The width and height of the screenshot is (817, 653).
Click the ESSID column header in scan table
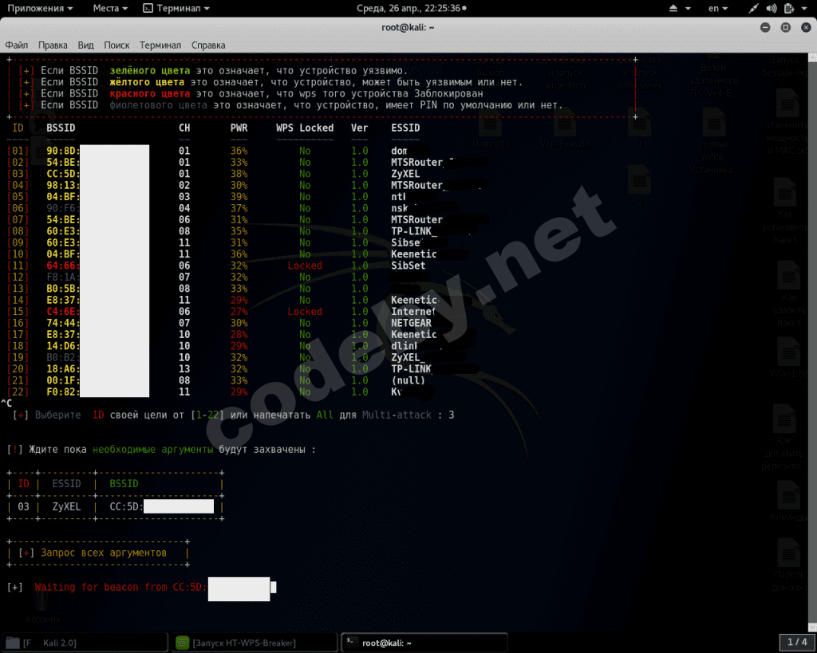coord(405,128)
